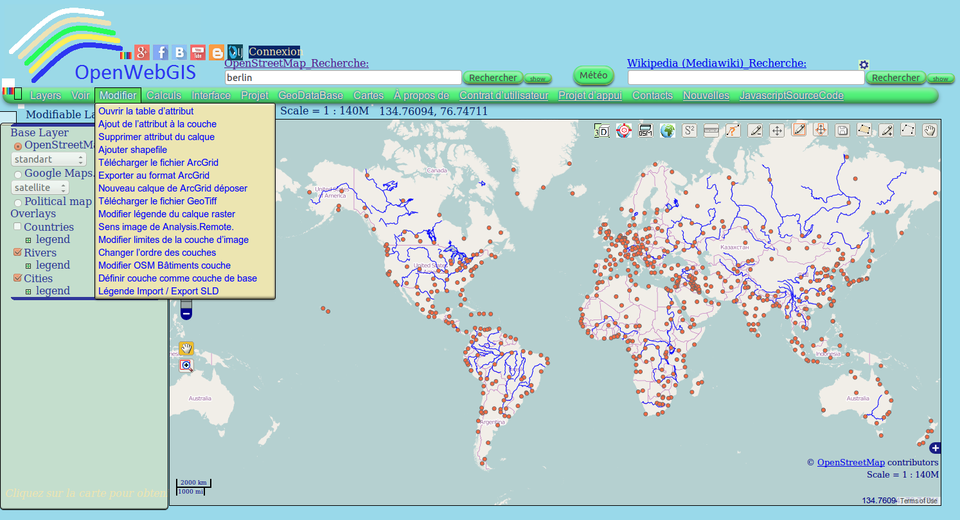Expand the Cities legend
Image resolution: width=960 pixels, height=520 pixels.
tap(28, 292)
